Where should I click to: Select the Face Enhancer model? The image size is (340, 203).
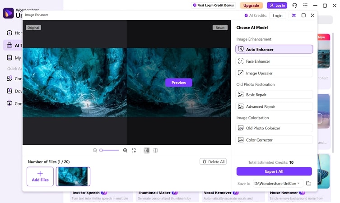pos(274,61)
